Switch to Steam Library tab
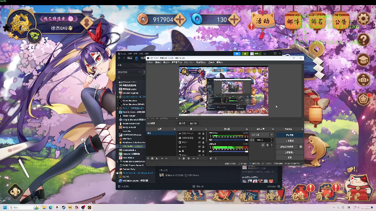Screen dimensions: 376x211 click(136, 58)
